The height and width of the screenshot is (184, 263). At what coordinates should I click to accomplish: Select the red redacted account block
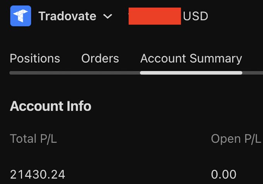(154, 16)
